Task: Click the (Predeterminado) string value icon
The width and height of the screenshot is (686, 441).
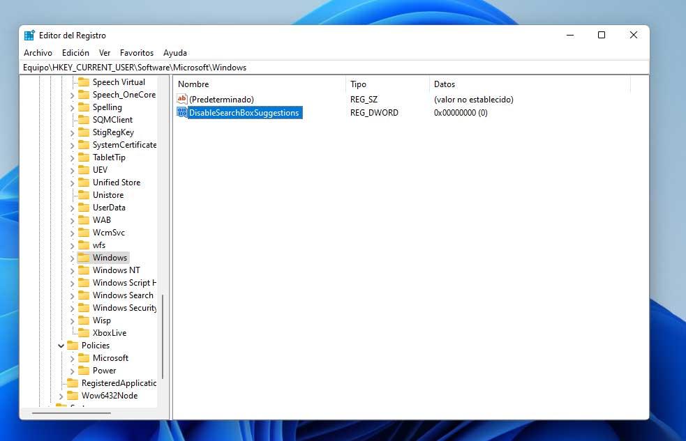Action: click(x=181, y=99)
